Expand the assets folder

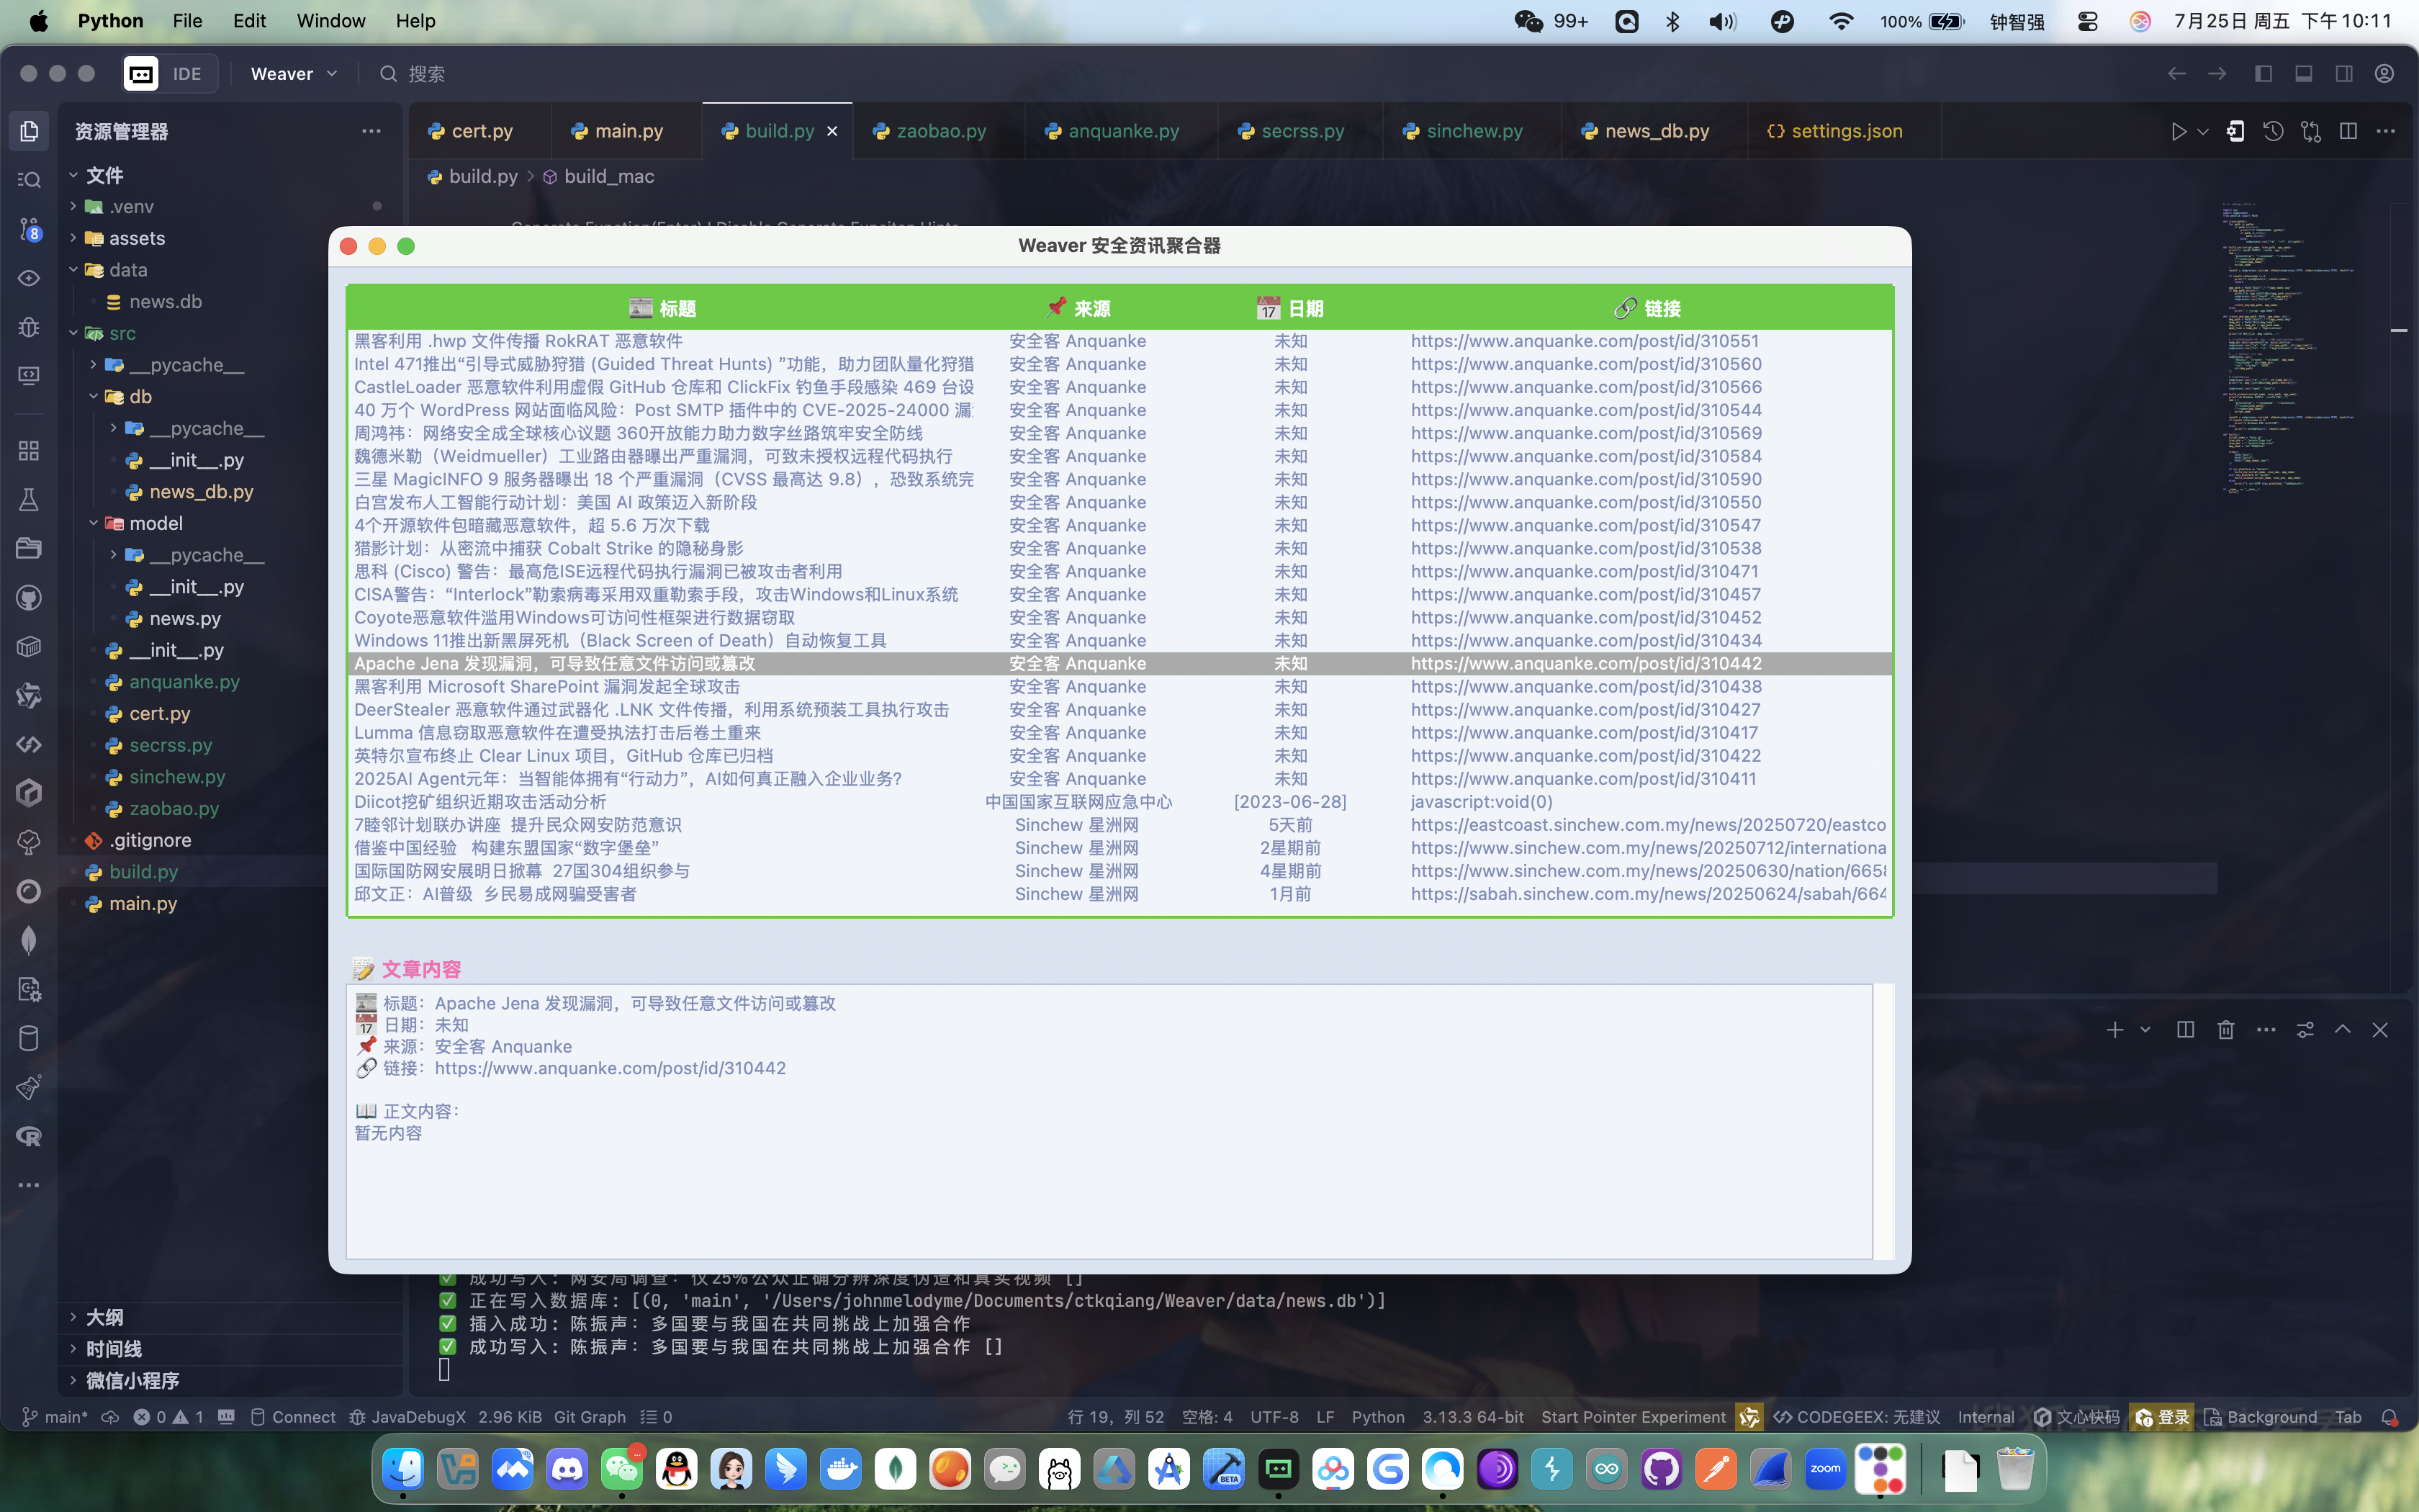(73, 238)
